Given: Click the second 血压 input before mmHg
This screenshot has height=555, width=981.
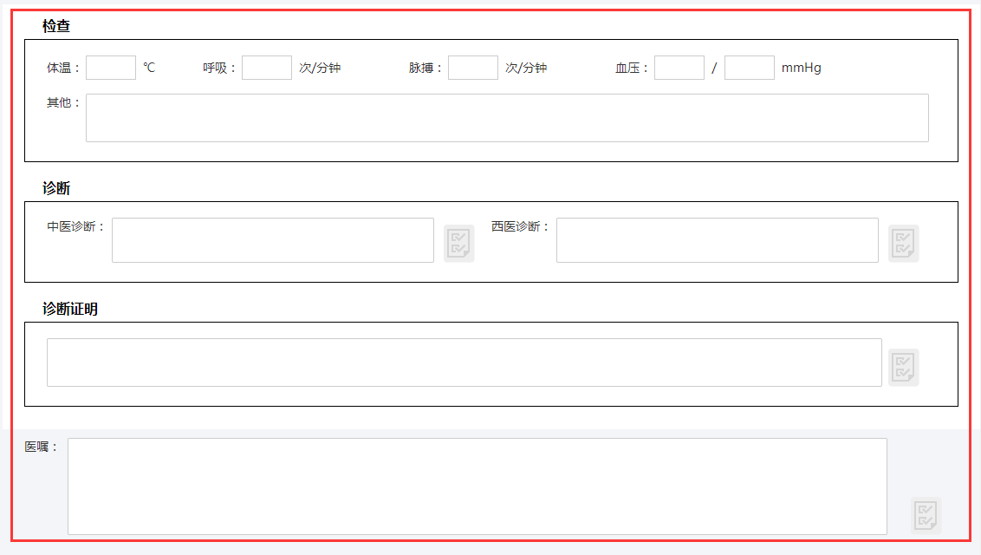Looking at the screenshot, I should click(x=750, y=68).
